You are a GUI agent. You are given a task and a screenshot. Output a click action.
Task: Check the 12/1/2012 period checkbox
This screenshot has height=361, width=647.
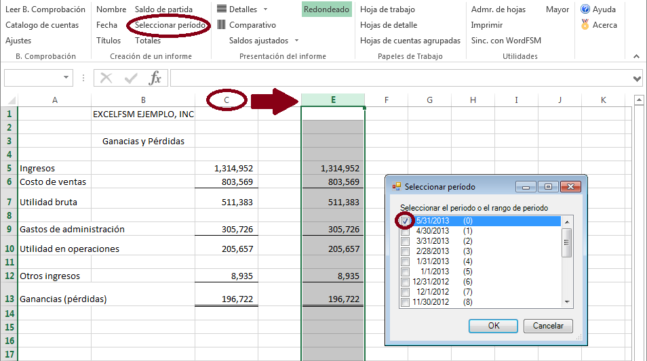[405, 292]
